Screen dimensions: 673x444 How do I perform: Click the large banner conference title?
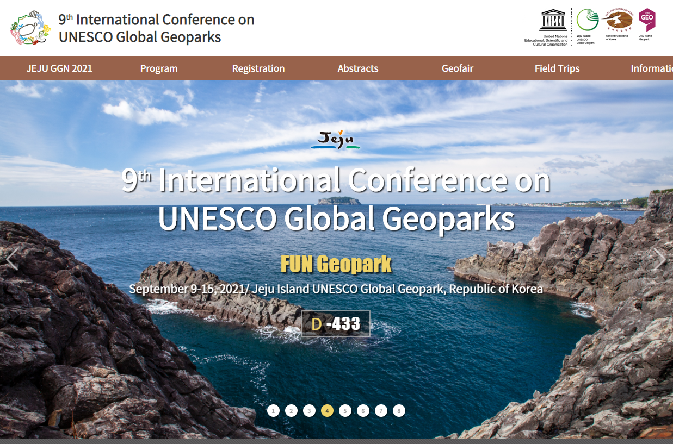pos(336,199)
